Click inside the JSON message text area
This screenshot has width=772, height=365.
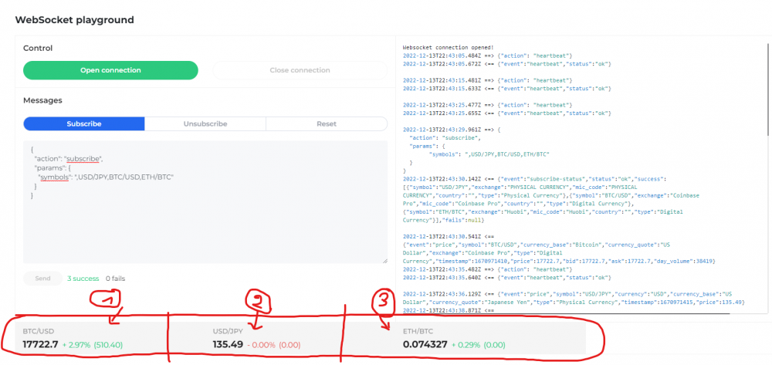[205, 202]
